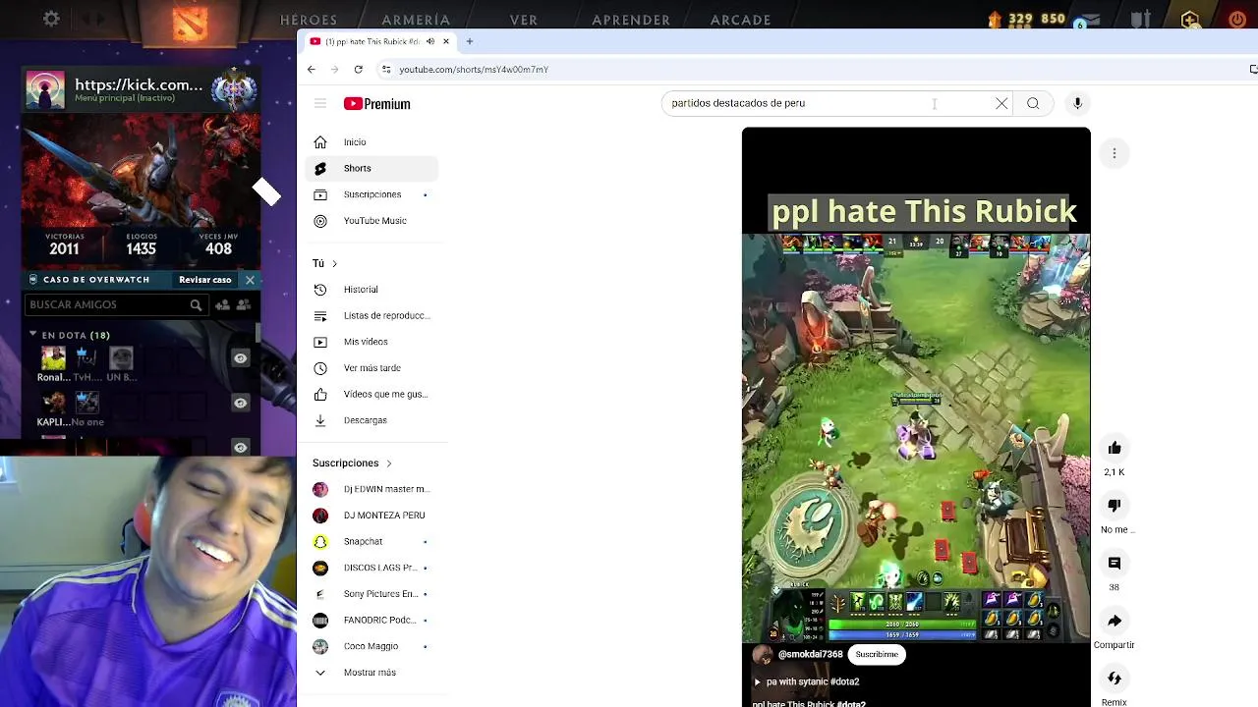Click the YouTube Premium logo
Viewport: 1258px width, 707px height.
click(377, 103)
